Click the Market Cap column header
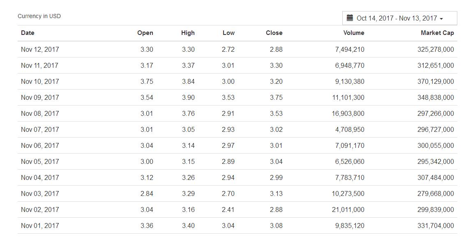The width and height of the screenshot is (475, 237). pyautogui.click(x=437, y=33)
